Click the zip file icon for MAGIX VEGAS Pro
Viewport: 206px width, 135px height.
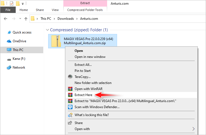[56, 41]
